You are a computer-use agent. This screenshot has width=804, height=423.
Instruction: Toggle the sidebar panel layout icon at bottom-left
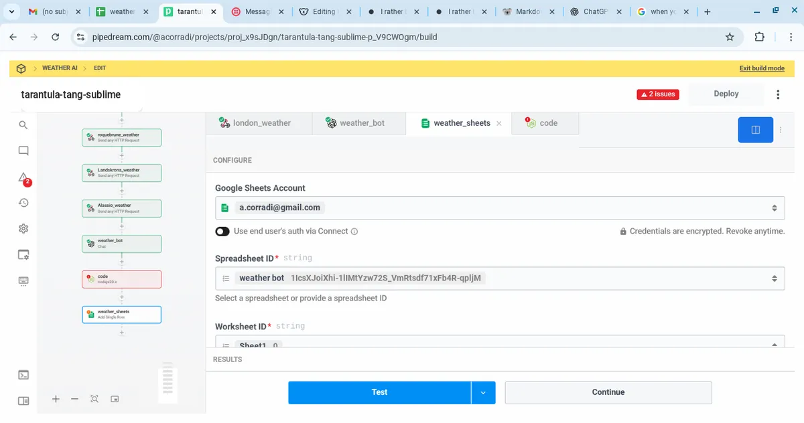(x=23, y=401)
